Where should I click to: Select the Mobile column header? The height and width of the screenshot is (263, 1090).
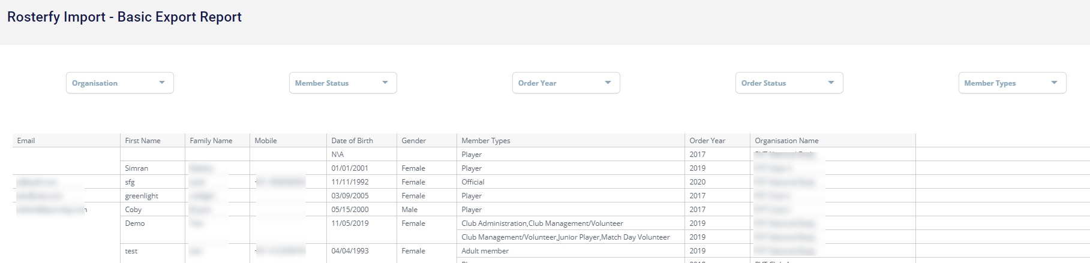coord(266,141)
